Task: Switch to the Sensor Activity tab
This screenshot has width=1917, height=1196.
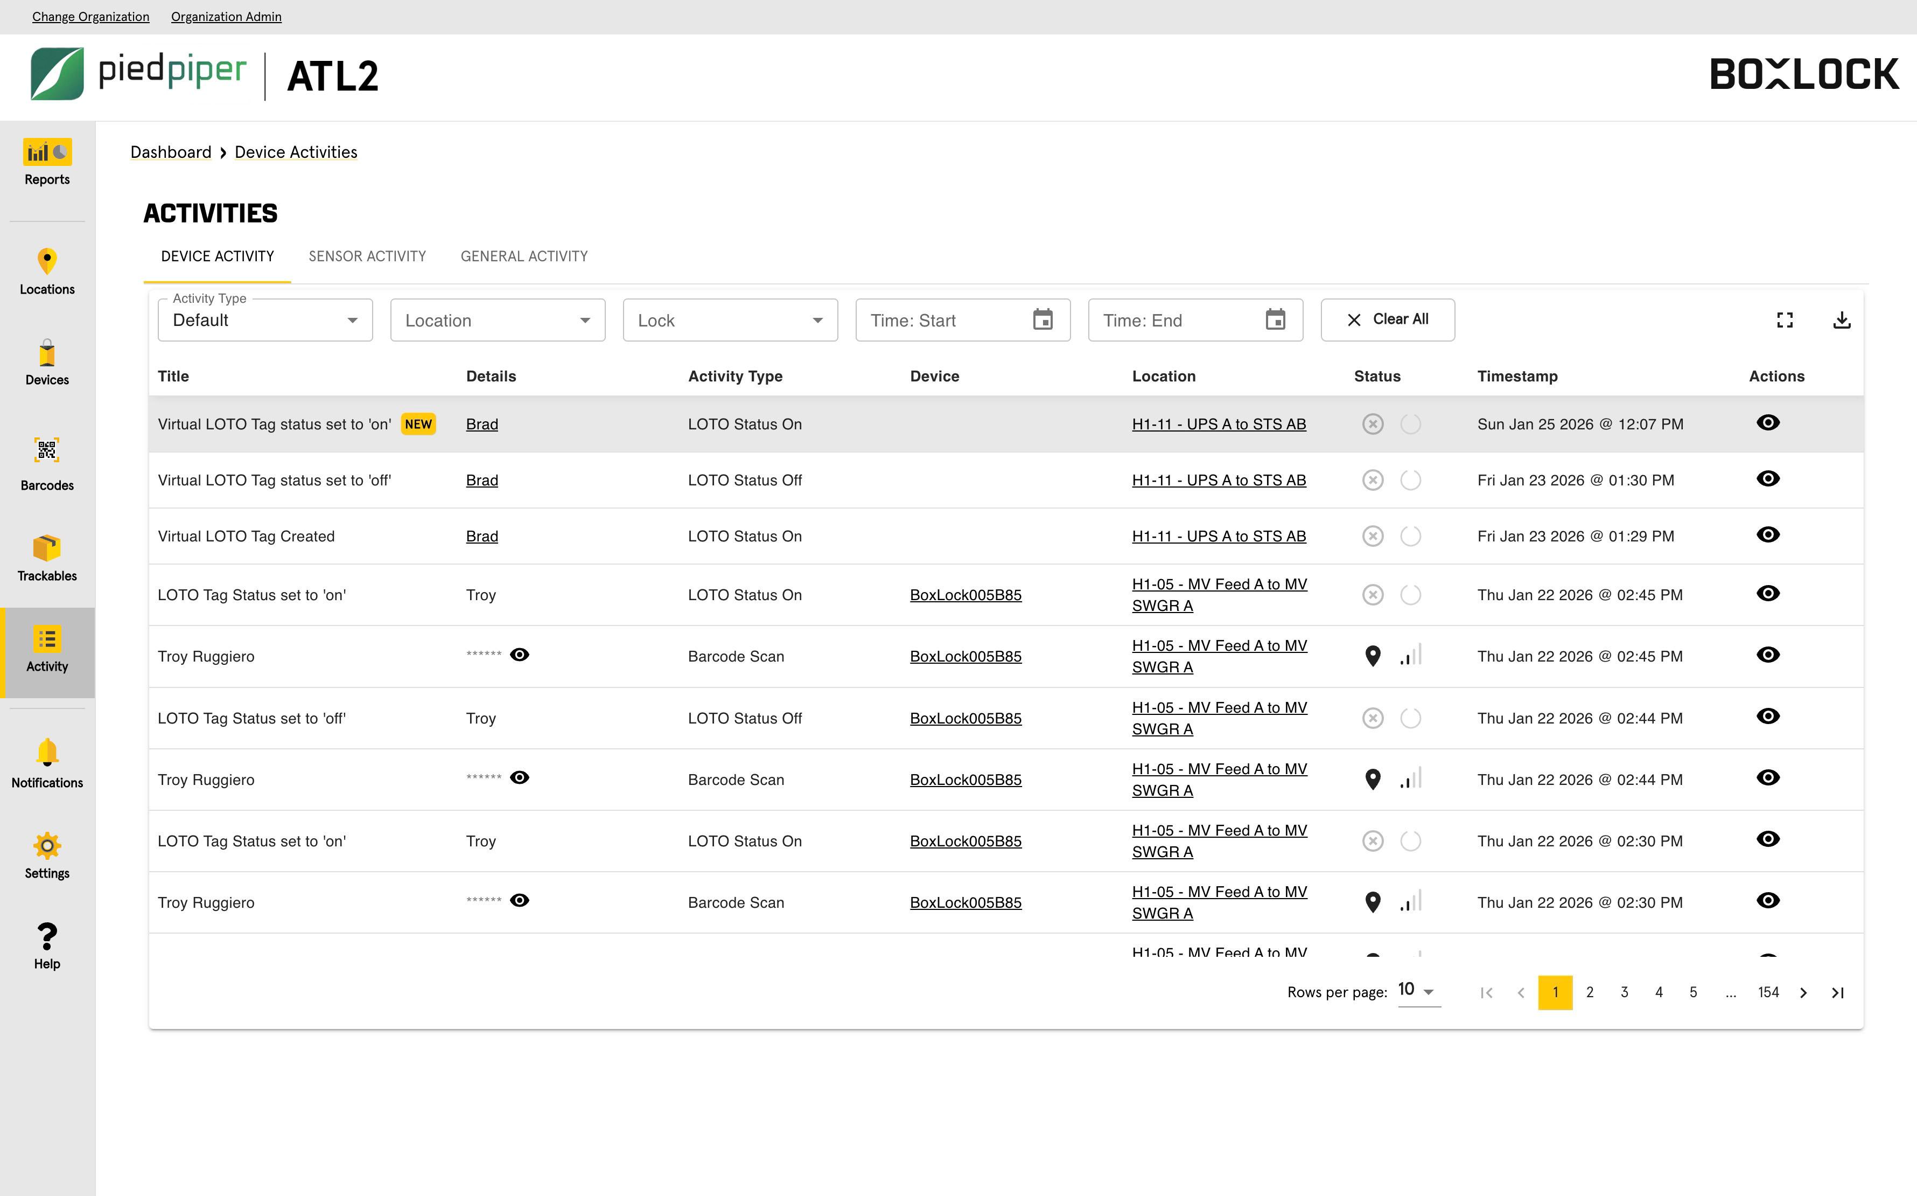Action: click(x=366, y=255)
